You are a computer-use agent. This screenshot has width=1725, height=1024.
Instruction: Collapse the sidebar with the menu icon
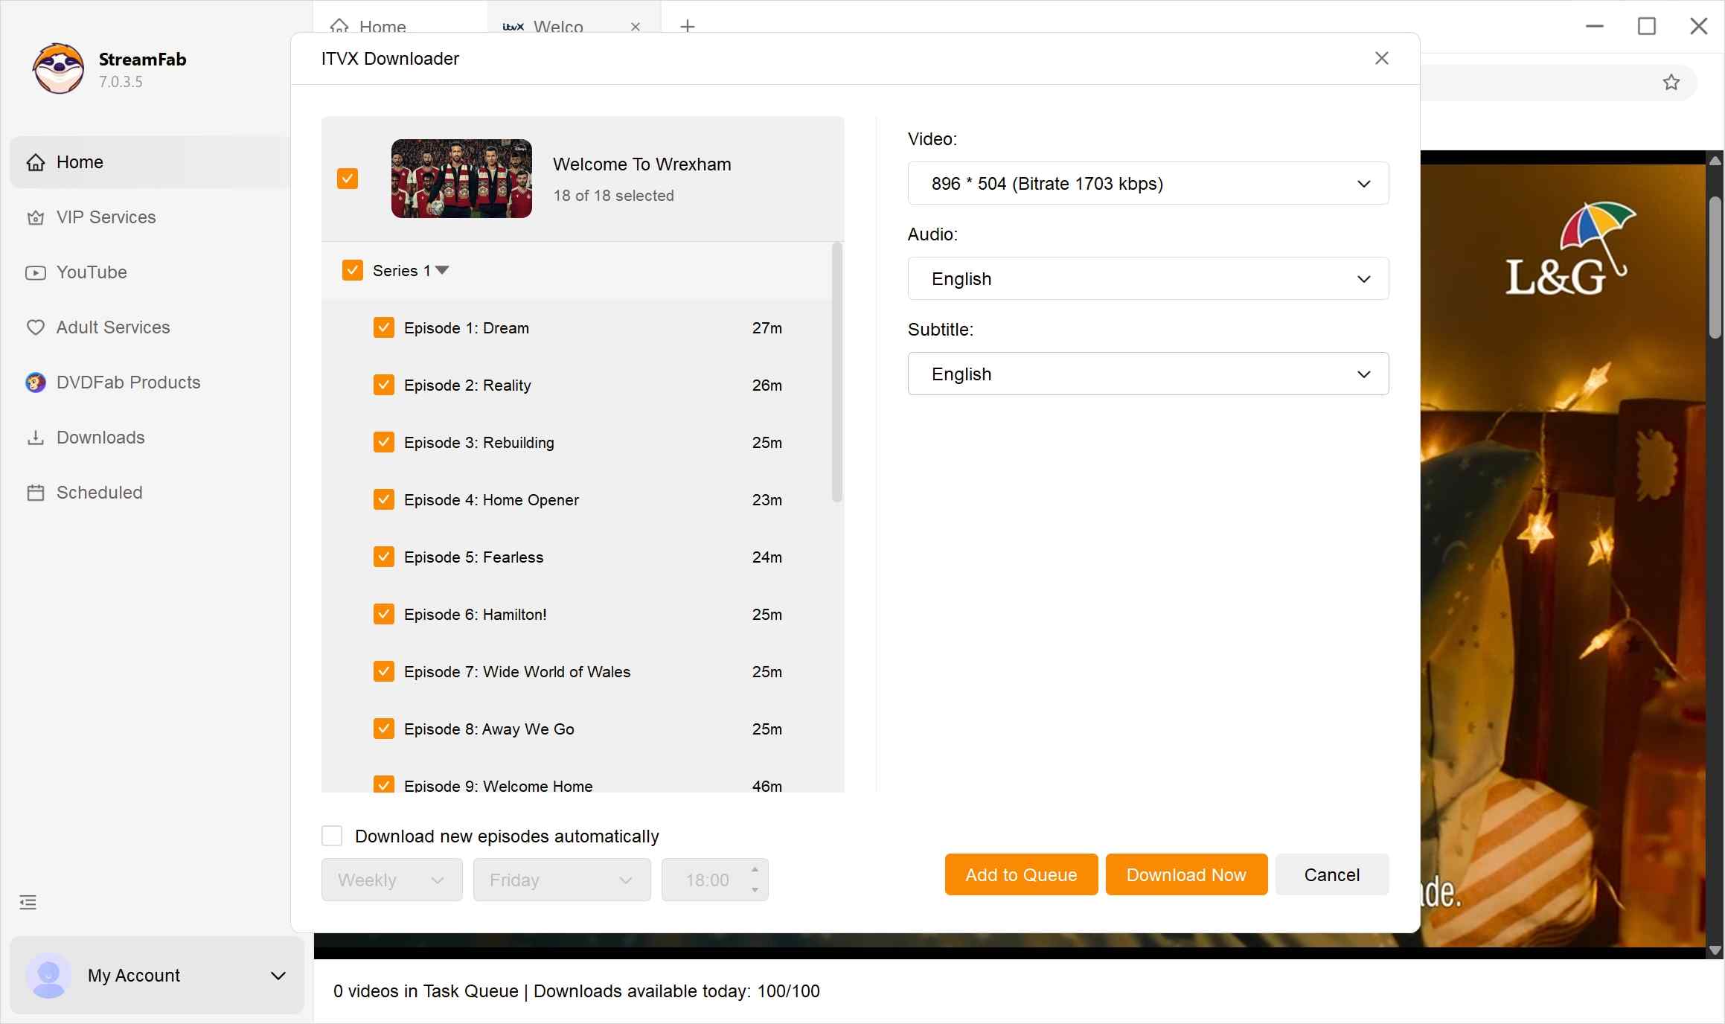coord(28,903)
